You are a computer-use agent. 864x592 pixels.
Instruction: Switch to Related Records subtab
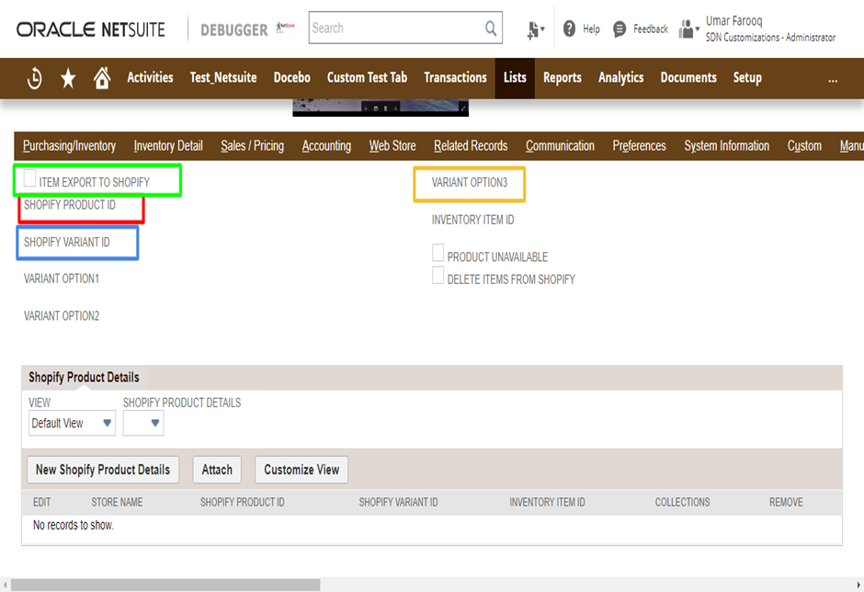(471, 146)
